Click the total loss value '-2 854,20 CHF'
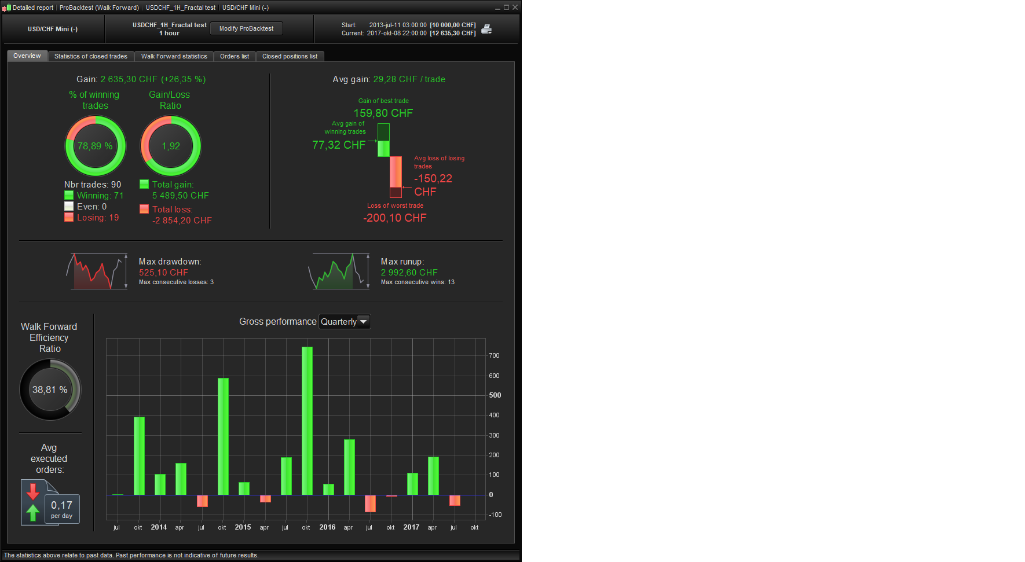 point(182,221)
